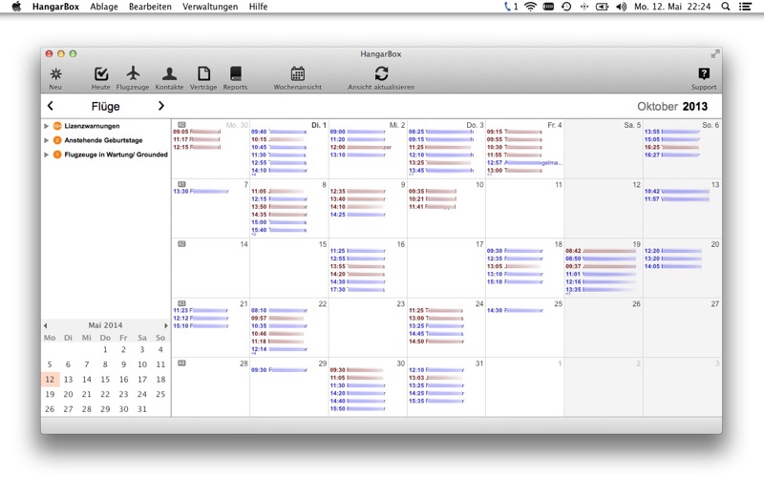Switch to Wochenansicht calendar icon
Screen dimensions: 764x477
click(x=298, y=73)
